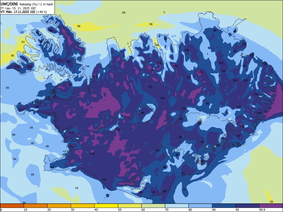Click the value 56 in the yellow patch
The image size is (283, 212).
pyautogui.click(x=12, y=55)
